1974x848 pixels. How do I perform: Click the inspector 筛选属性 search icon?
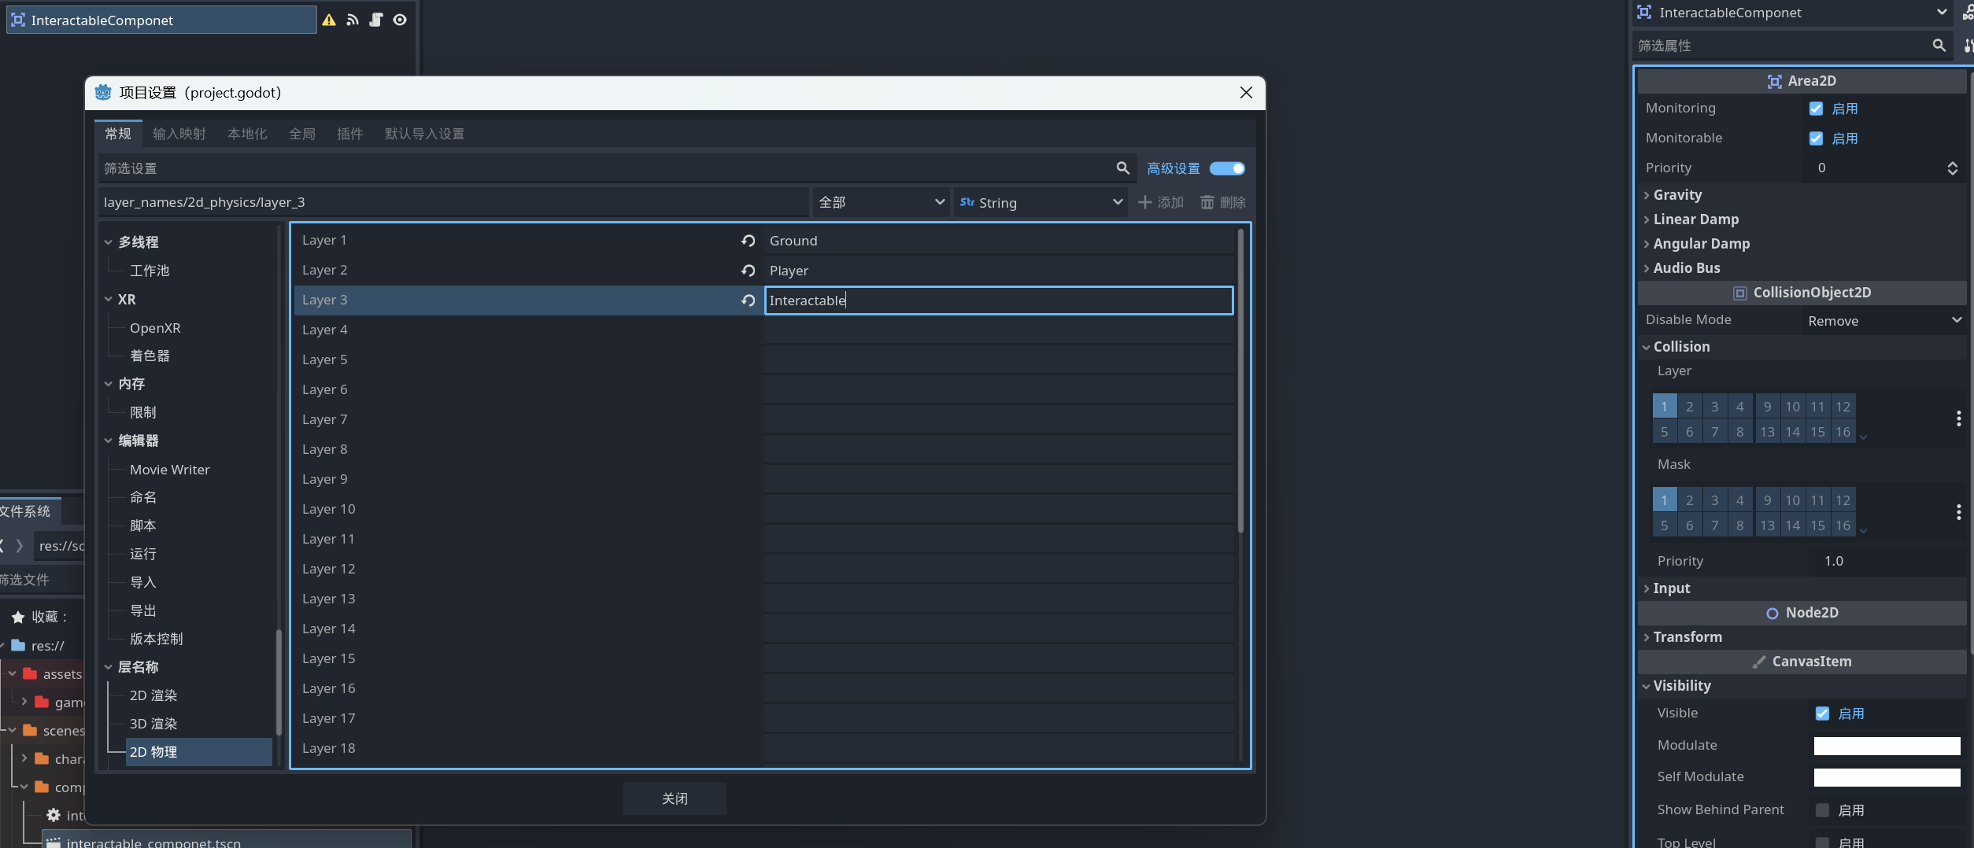coord(1939,46)
